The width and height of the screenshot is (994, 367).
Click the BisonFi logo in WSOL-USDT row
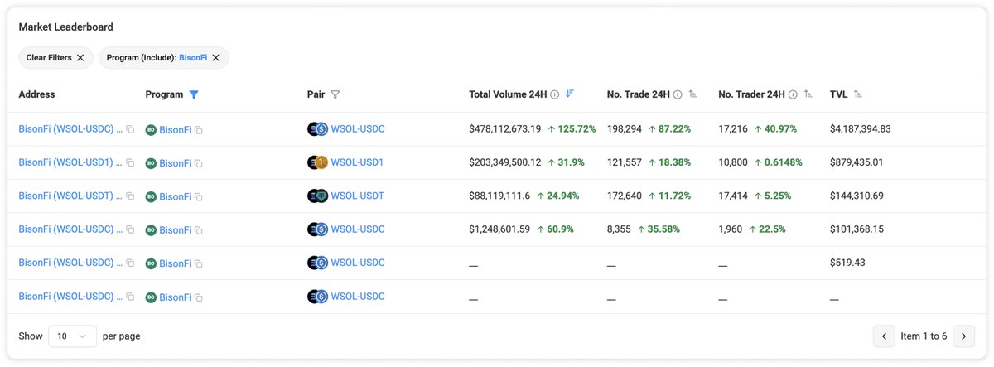tap(151, 197)
